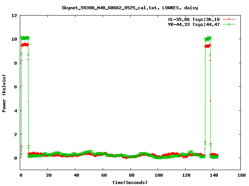The width and height of the screenshot is (249, 186).
Task: Click the red line sample in legend
Action: coord(229,19)
